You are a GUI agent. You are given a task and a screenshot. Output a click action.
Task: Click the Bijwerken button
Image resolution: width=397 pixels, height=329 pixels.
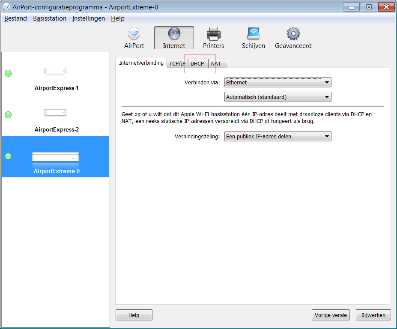point(373,315)
